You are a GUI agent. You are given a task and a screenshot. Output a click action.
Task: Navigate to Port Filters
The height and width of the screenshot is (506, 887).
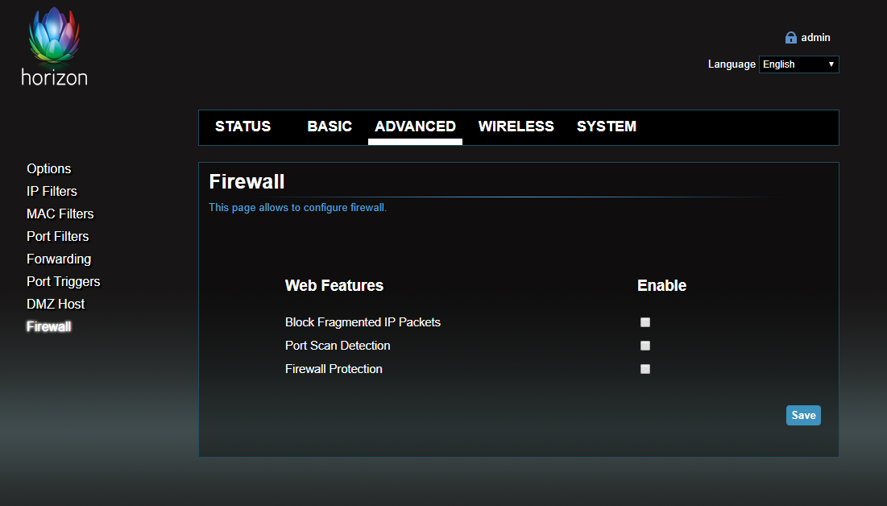click(57, 236)
